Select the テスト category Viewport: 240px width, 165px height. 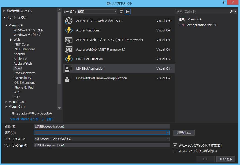17,97
